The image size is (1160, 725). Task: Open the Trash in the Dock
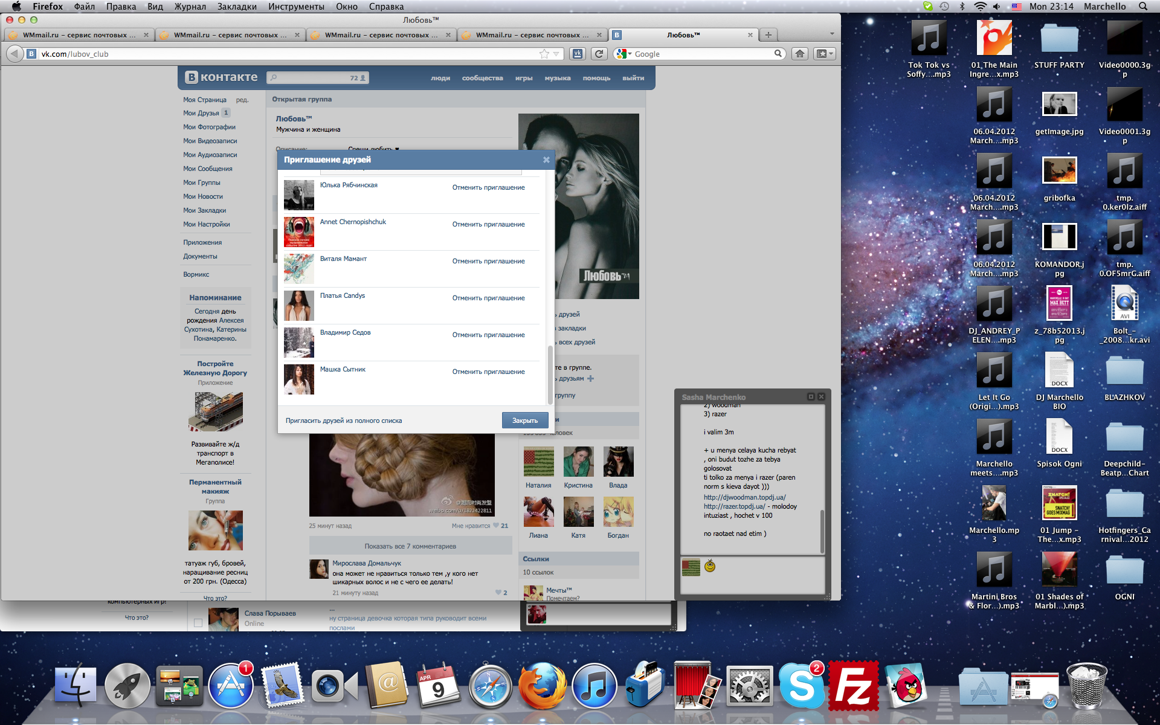[1086, 686]
